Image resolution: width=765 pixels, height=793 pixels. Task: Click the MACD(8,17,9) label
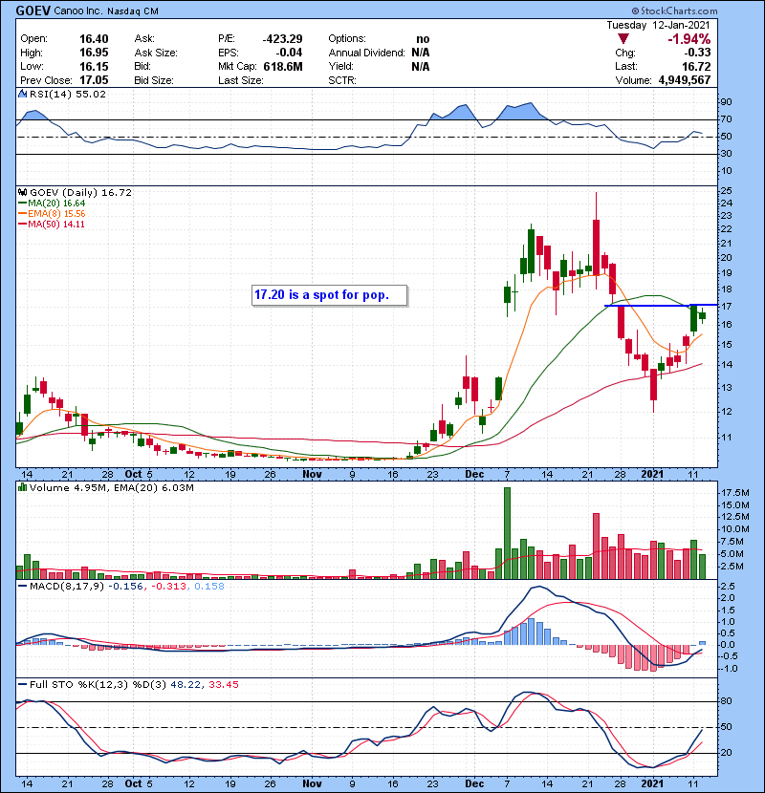[67, 587]
